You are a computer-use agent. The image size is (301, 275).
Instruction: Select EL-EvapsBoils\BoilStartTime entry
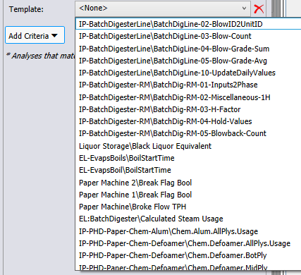tap(188, 158)
